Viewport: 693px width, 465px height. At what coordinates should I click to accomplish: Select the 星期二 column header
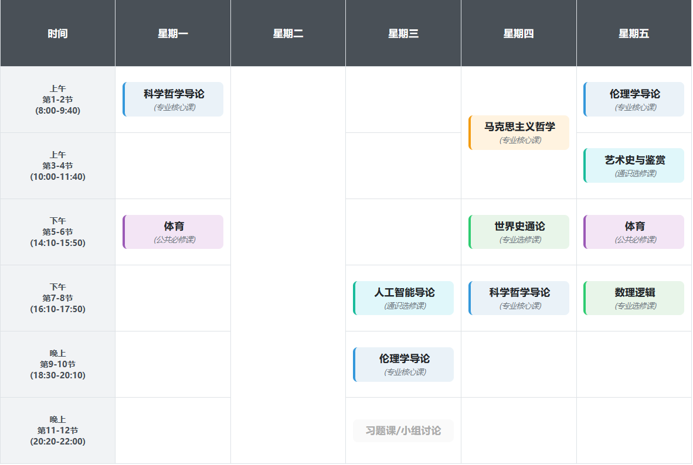pos(288,33)
